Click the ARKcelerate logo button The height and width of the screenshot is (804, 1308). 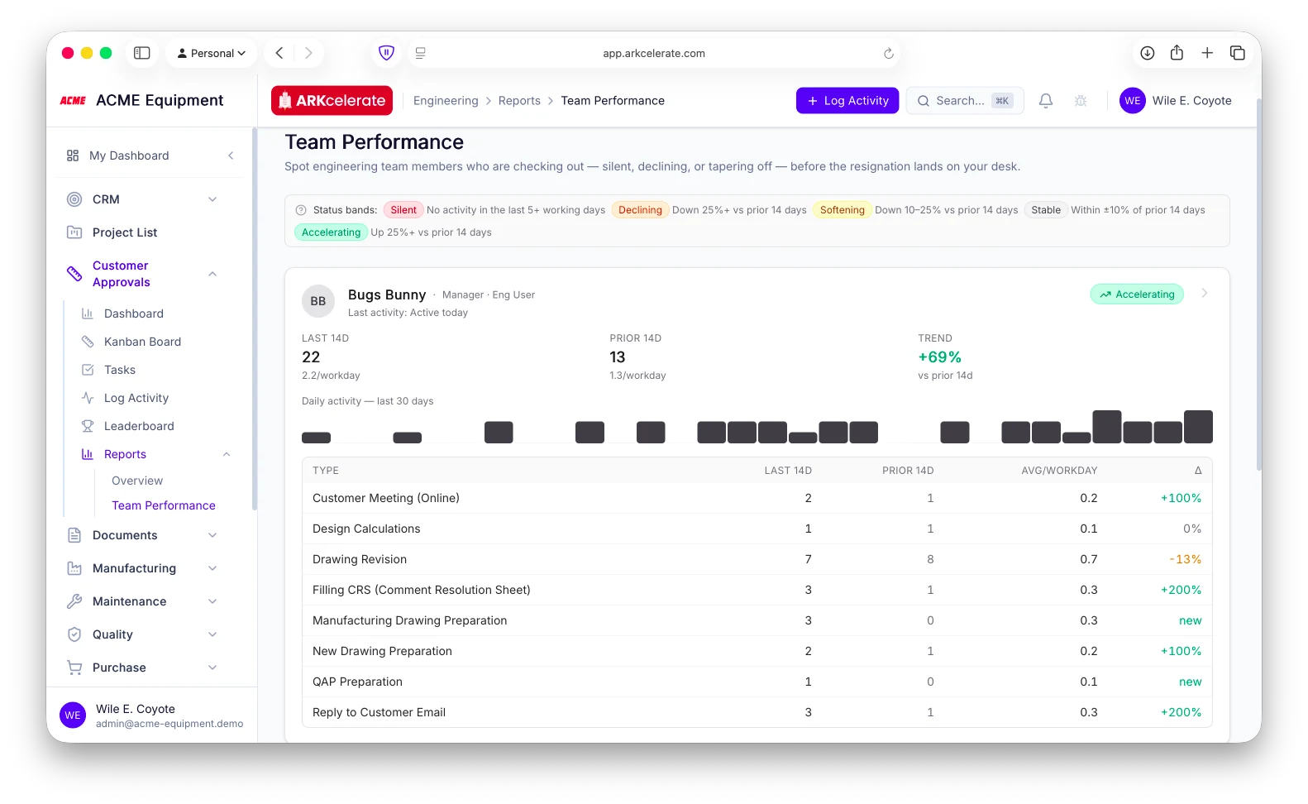(332, 101)
